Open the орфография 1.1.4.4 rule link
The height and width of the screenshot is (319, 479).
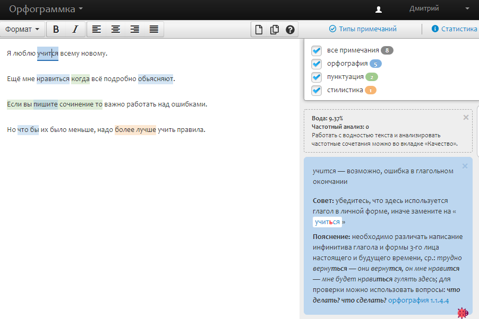[418, 300]
